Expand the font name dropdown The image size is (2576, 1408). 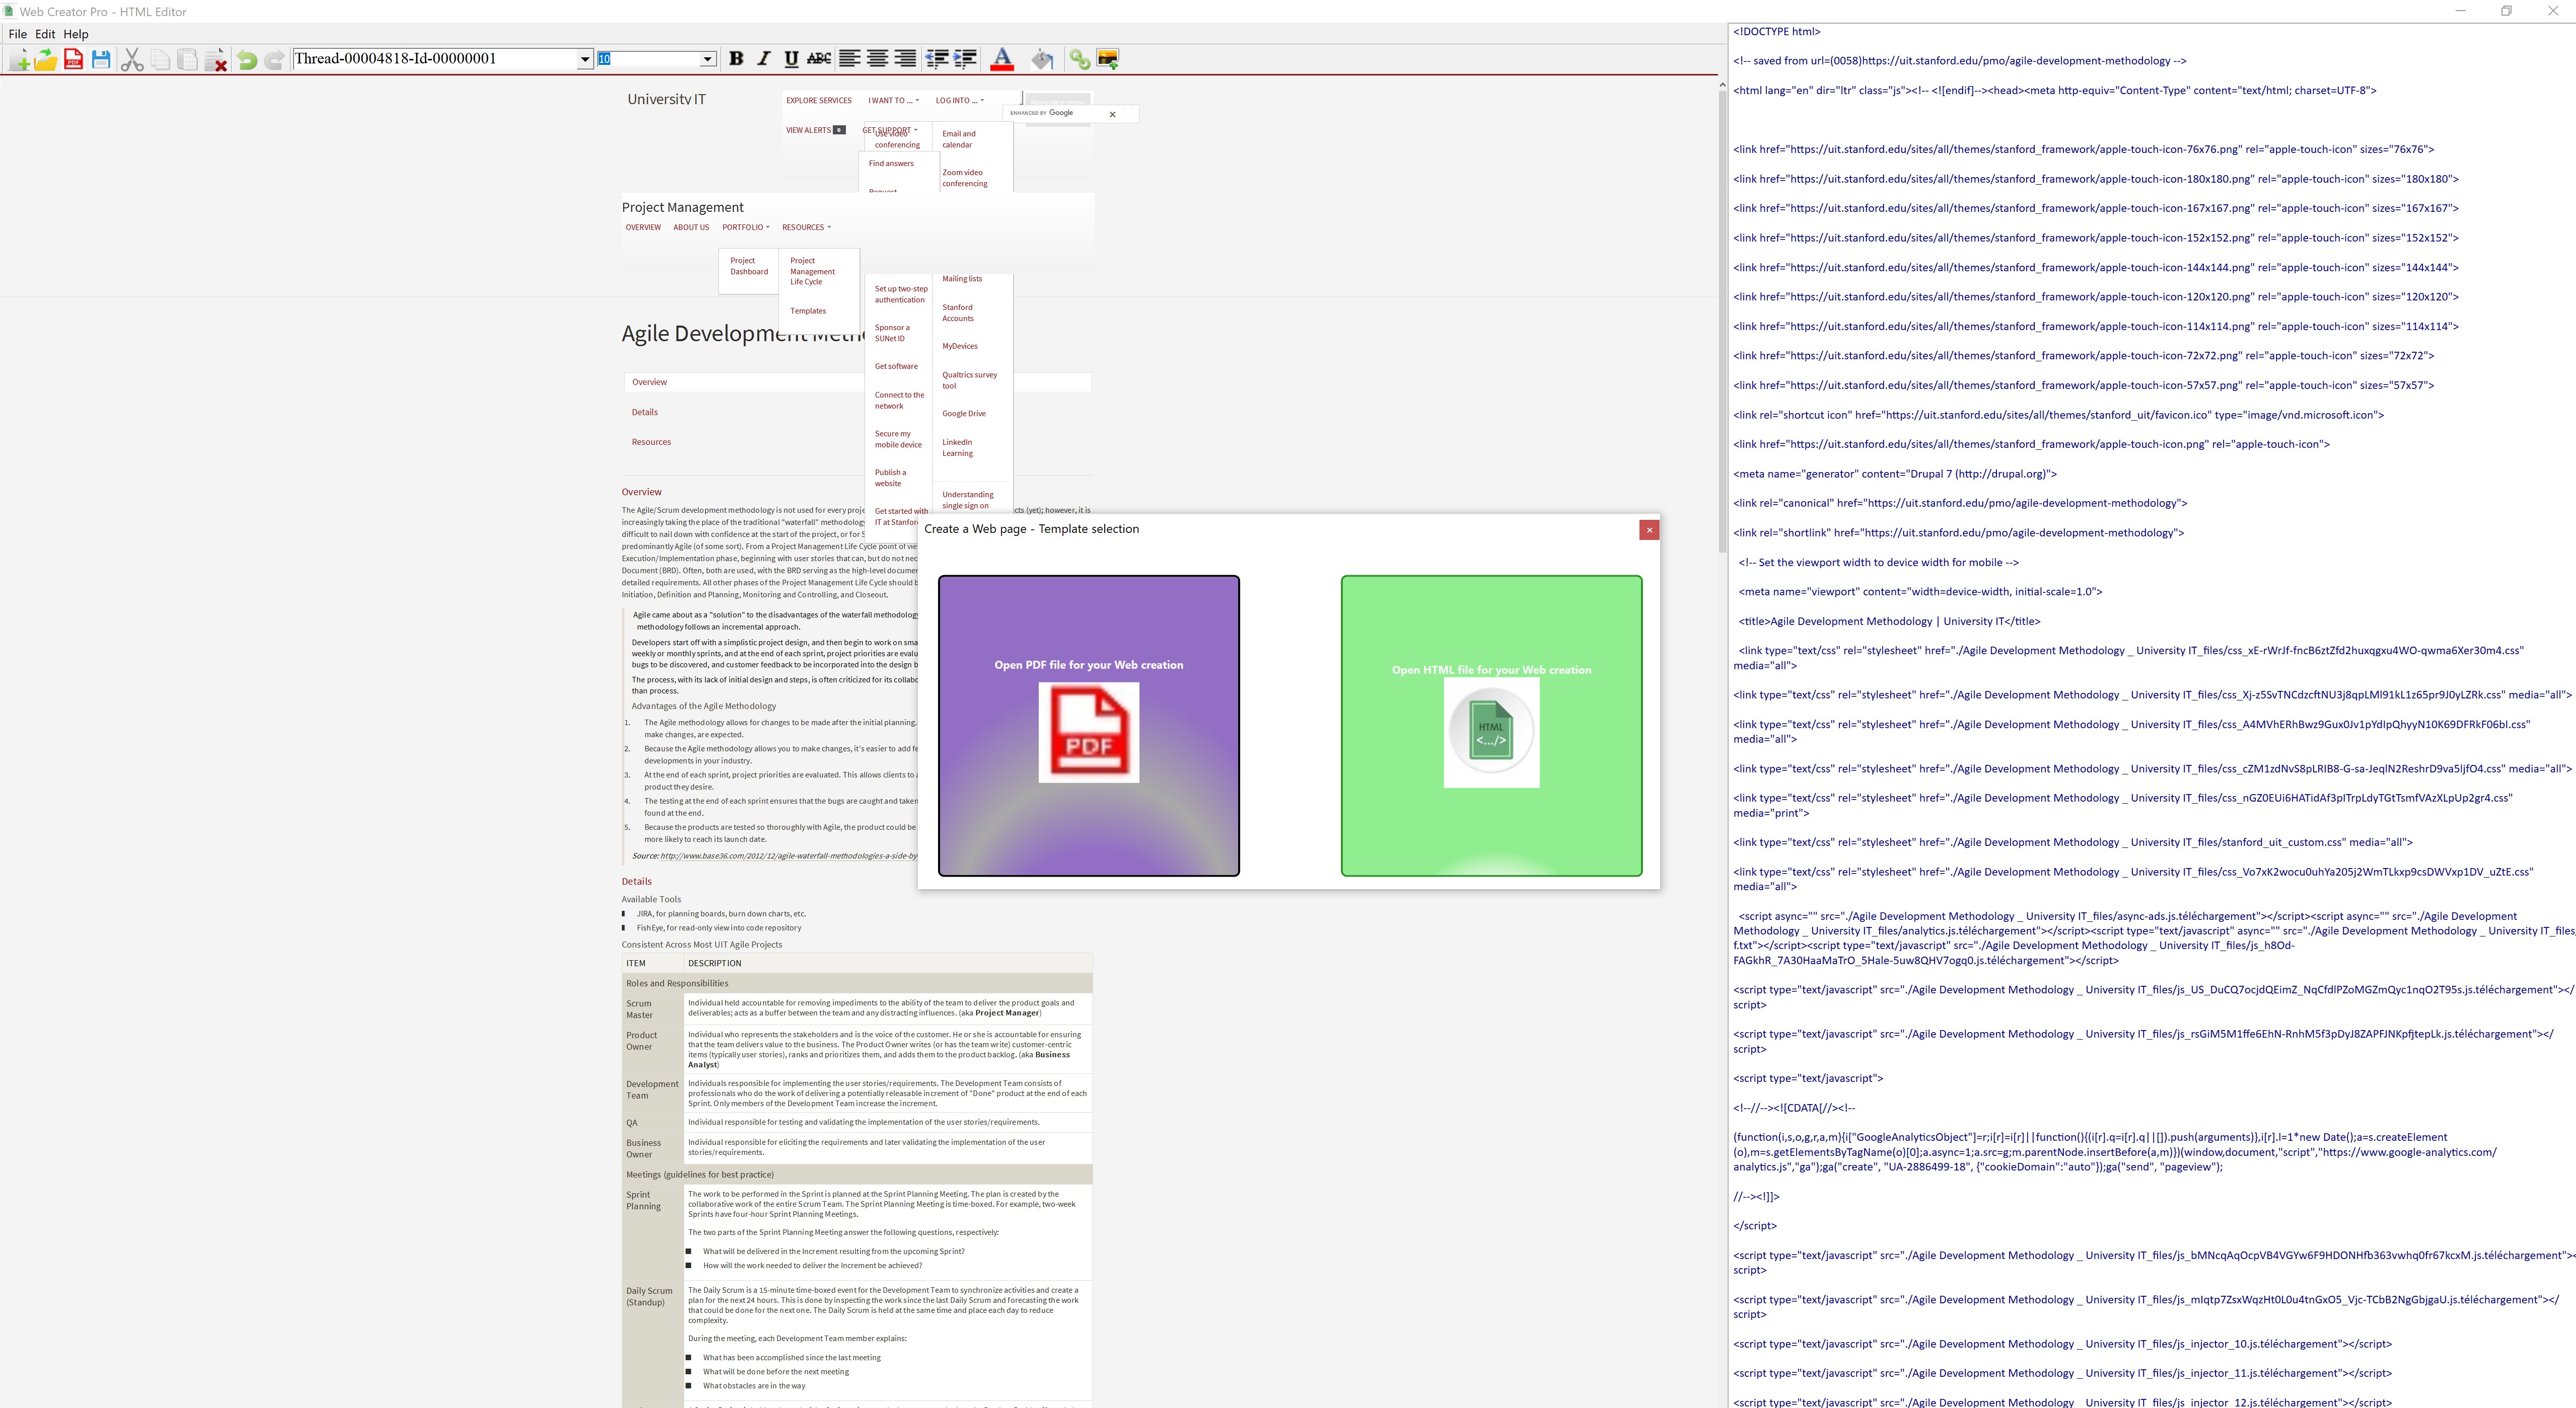[585, 60]
